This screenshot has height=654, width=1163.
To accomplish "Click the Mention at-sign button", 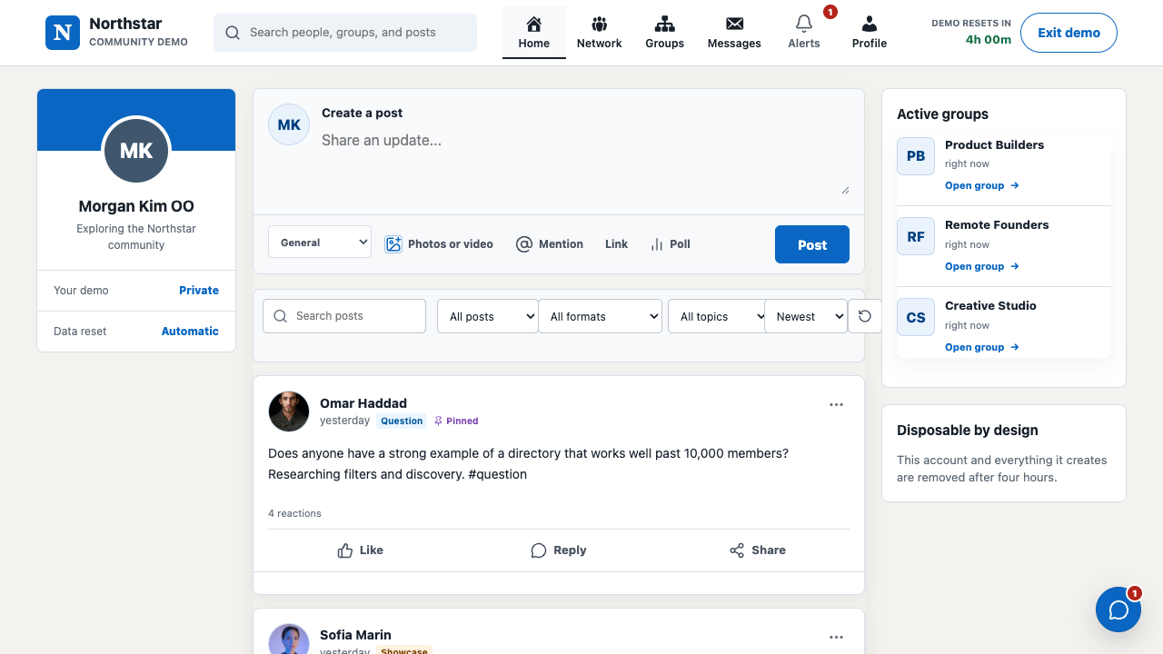I will click(x=549, y=244).
